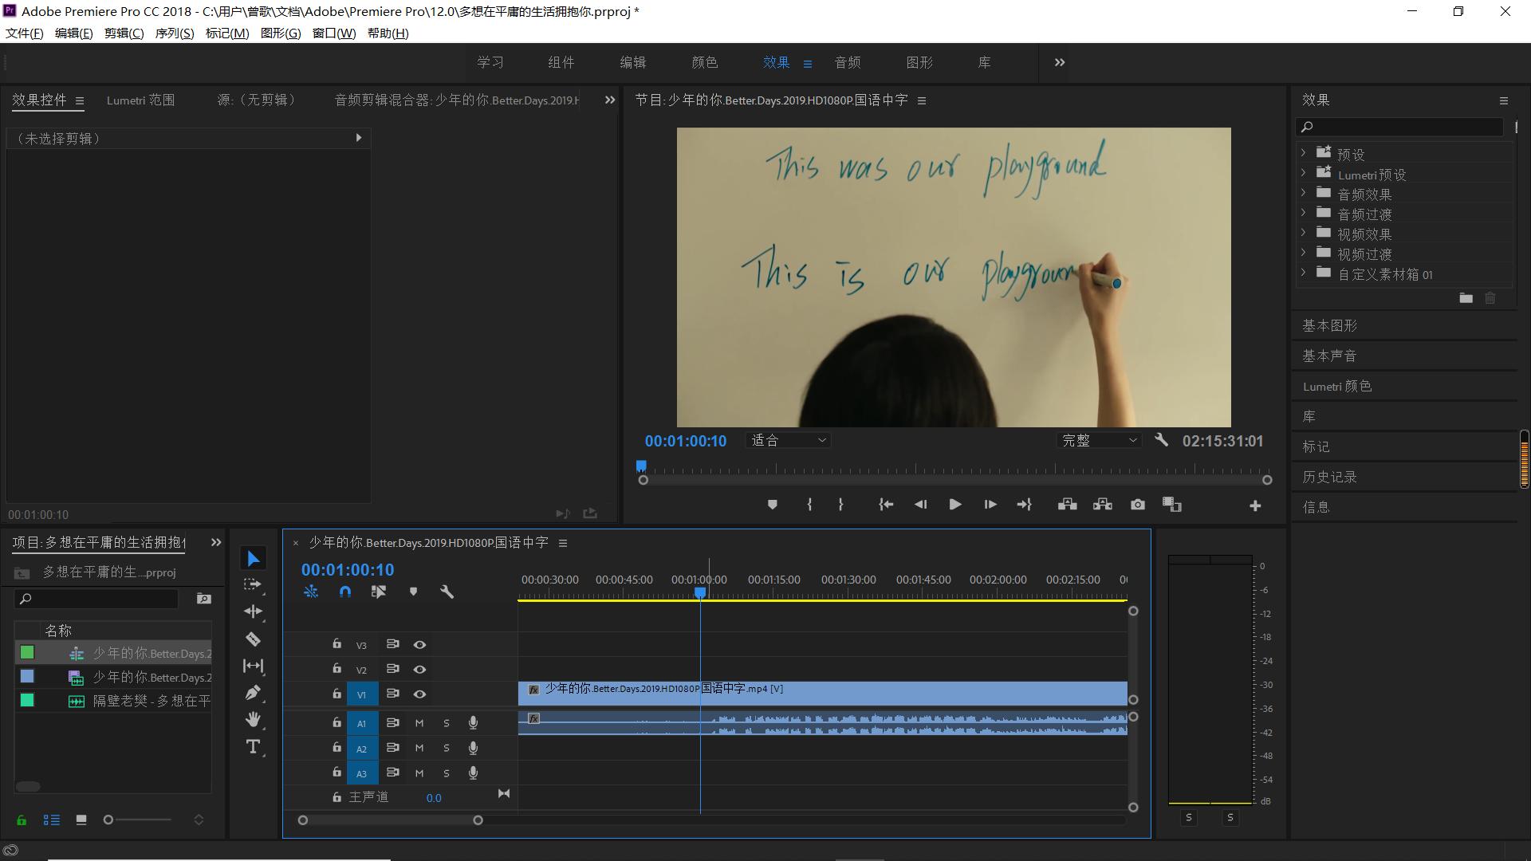Click the Add Marker button in program monitor
The width and height of the screenshot is (1531, 861).
[x=772, y=505]
